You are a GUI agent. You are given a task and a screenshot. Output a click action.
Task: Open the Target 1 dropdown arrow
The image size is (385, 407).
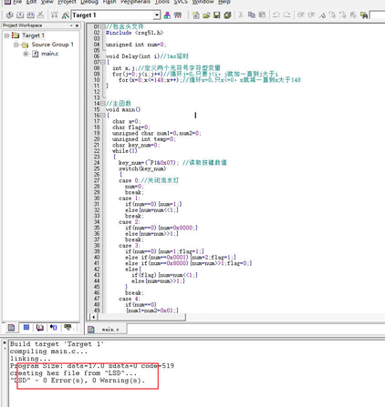pos(157,15)
